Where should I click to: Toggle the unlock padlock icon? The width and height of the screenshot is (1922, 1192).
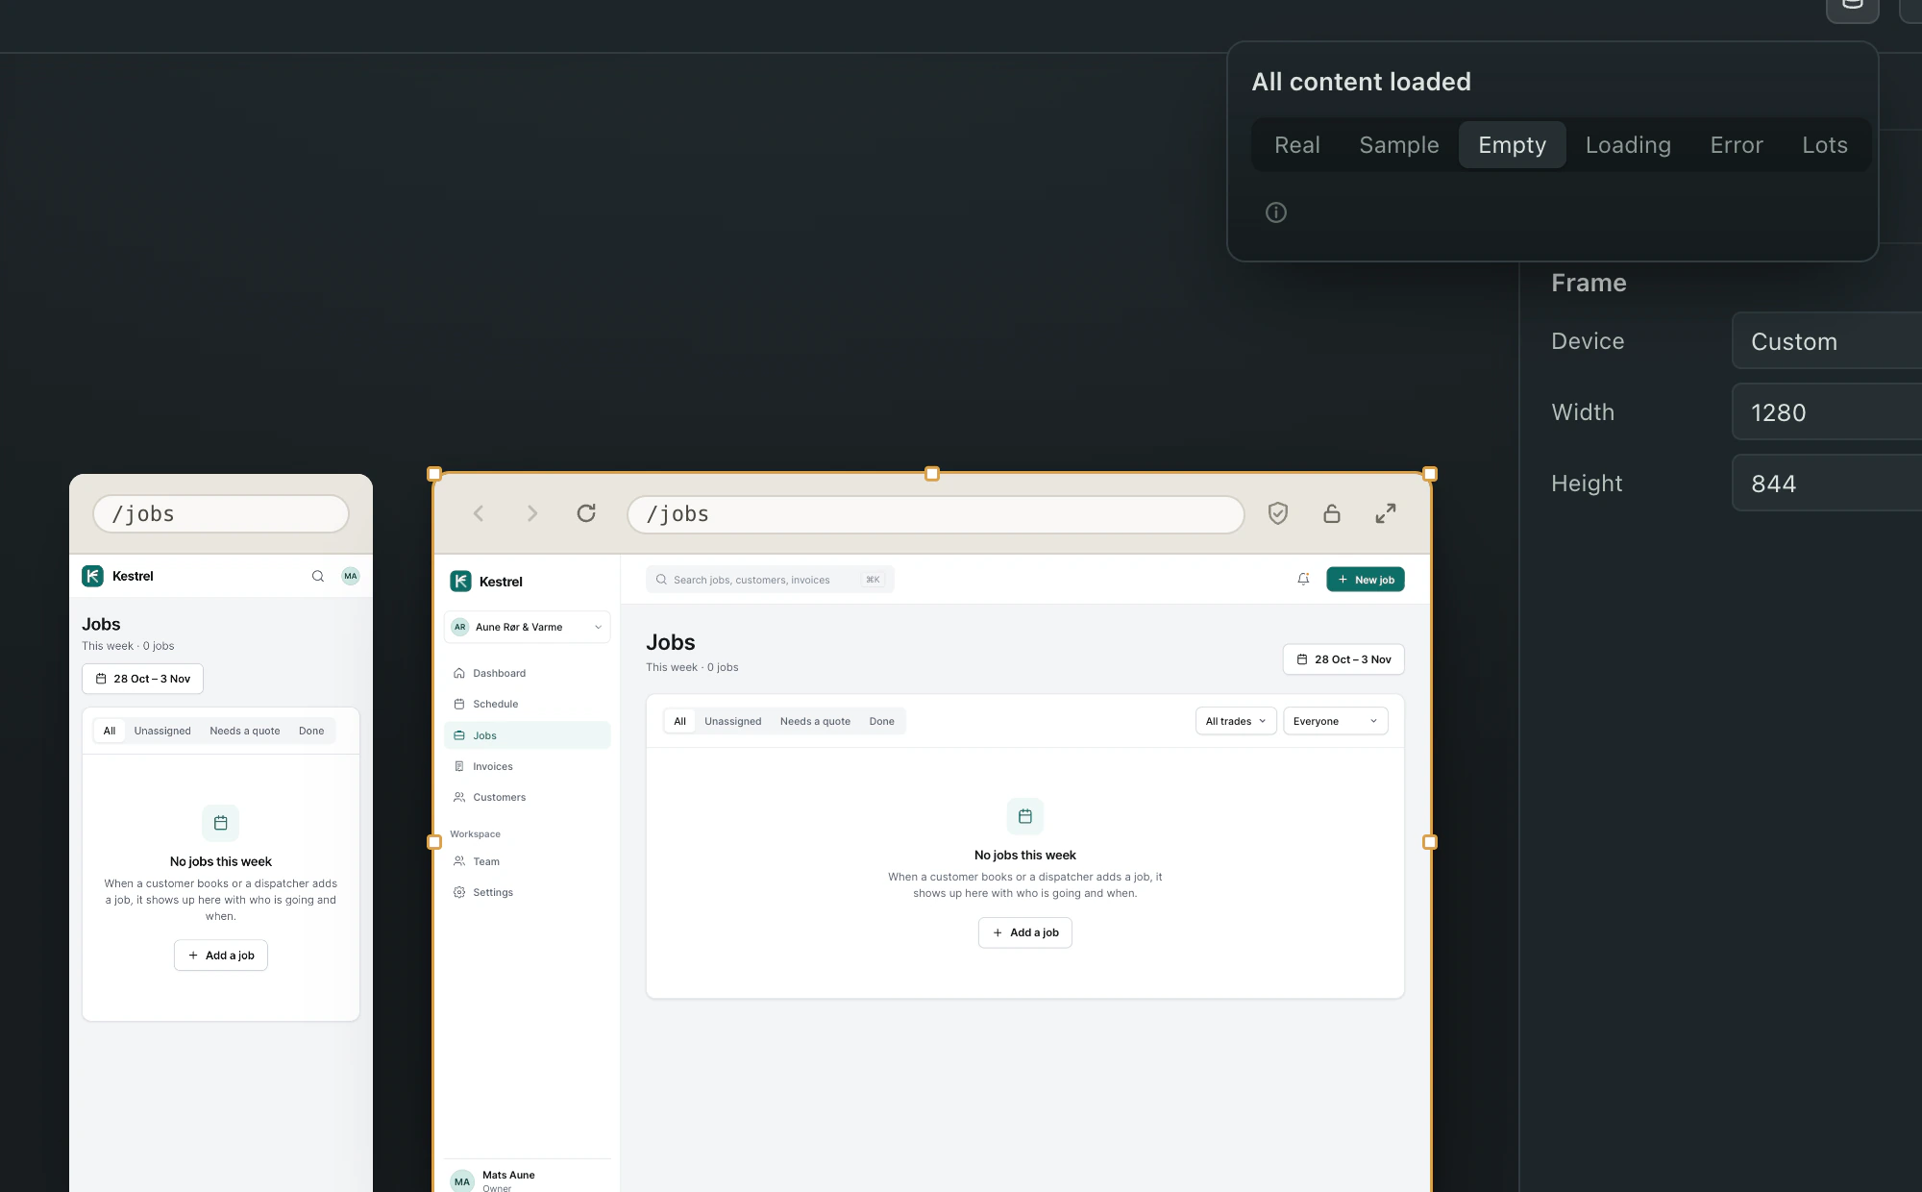1332,513
